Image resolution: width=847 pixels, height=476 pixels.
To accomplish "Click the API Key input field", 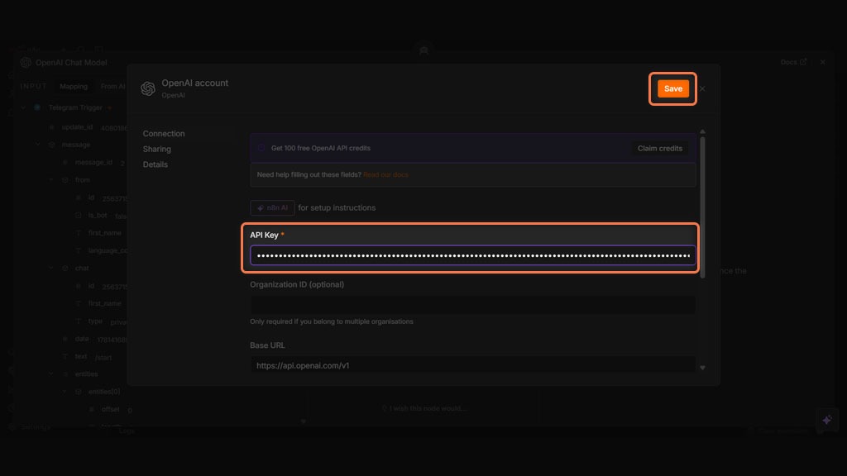I will click(472, 255).
